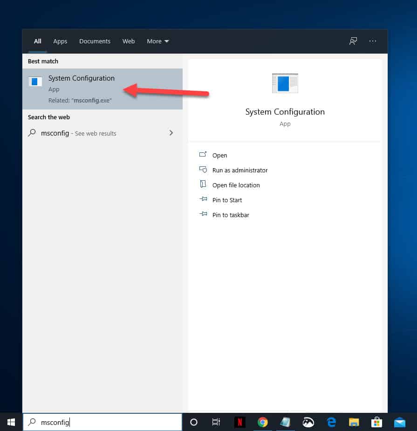Image resolution: width=417 pixels, height=431 pixels.
Task: Open the three-dots options menu in search header
Action: (x=372, y=41)
